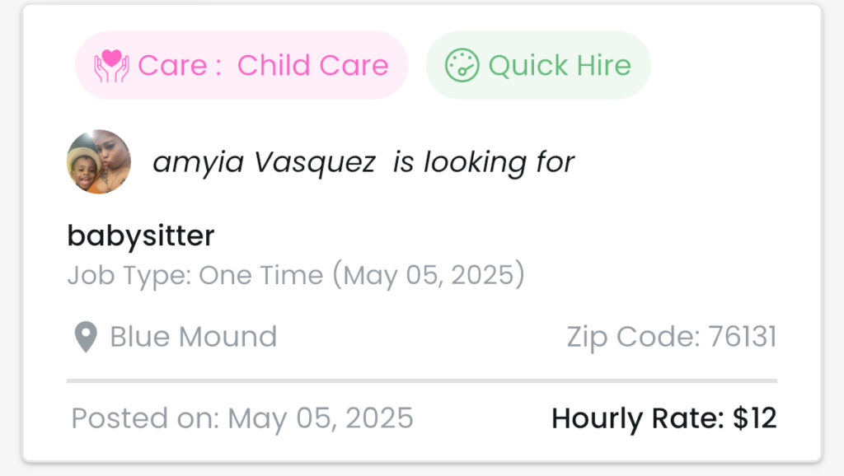Click the Posted on May 05, 2025 date

click(x=242, y=418)
